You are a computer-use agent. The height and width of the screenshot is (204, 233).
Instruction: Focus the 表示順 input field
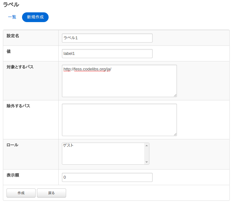[107, 177]
